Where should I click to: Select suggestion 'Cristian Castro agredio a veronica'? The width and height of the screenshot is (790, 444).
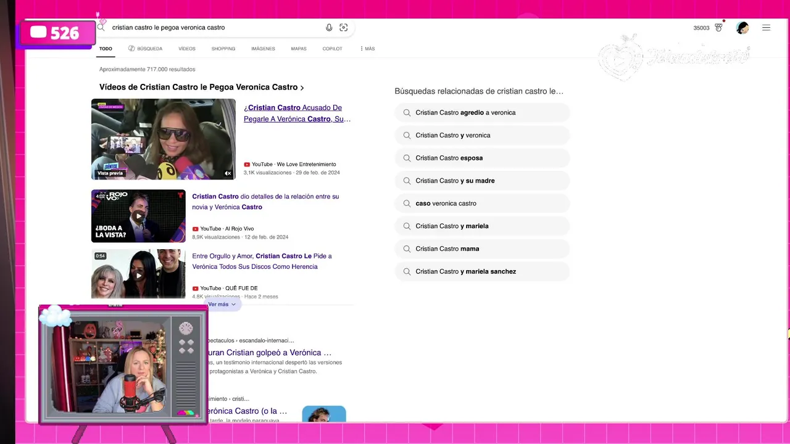click(482, 113)
